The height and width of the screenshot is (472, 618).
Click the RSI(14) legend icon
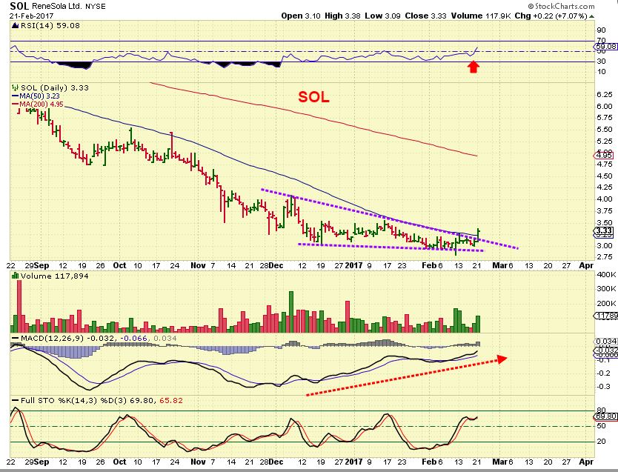pyautogui.click(x=15, y=26)
